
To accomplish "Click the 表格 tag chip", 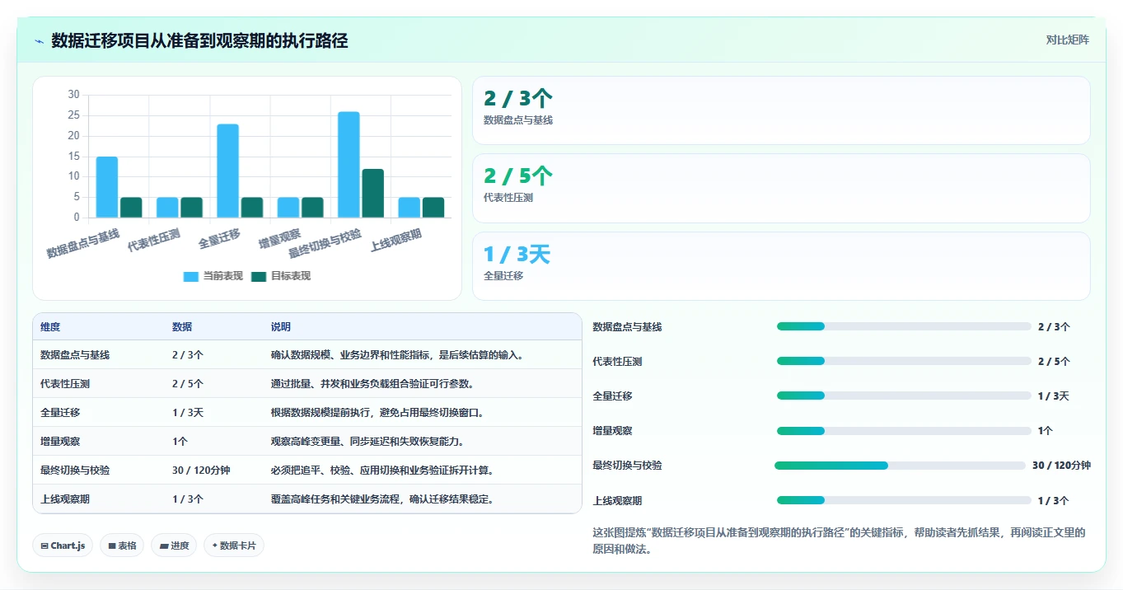I will click(122, 546).
